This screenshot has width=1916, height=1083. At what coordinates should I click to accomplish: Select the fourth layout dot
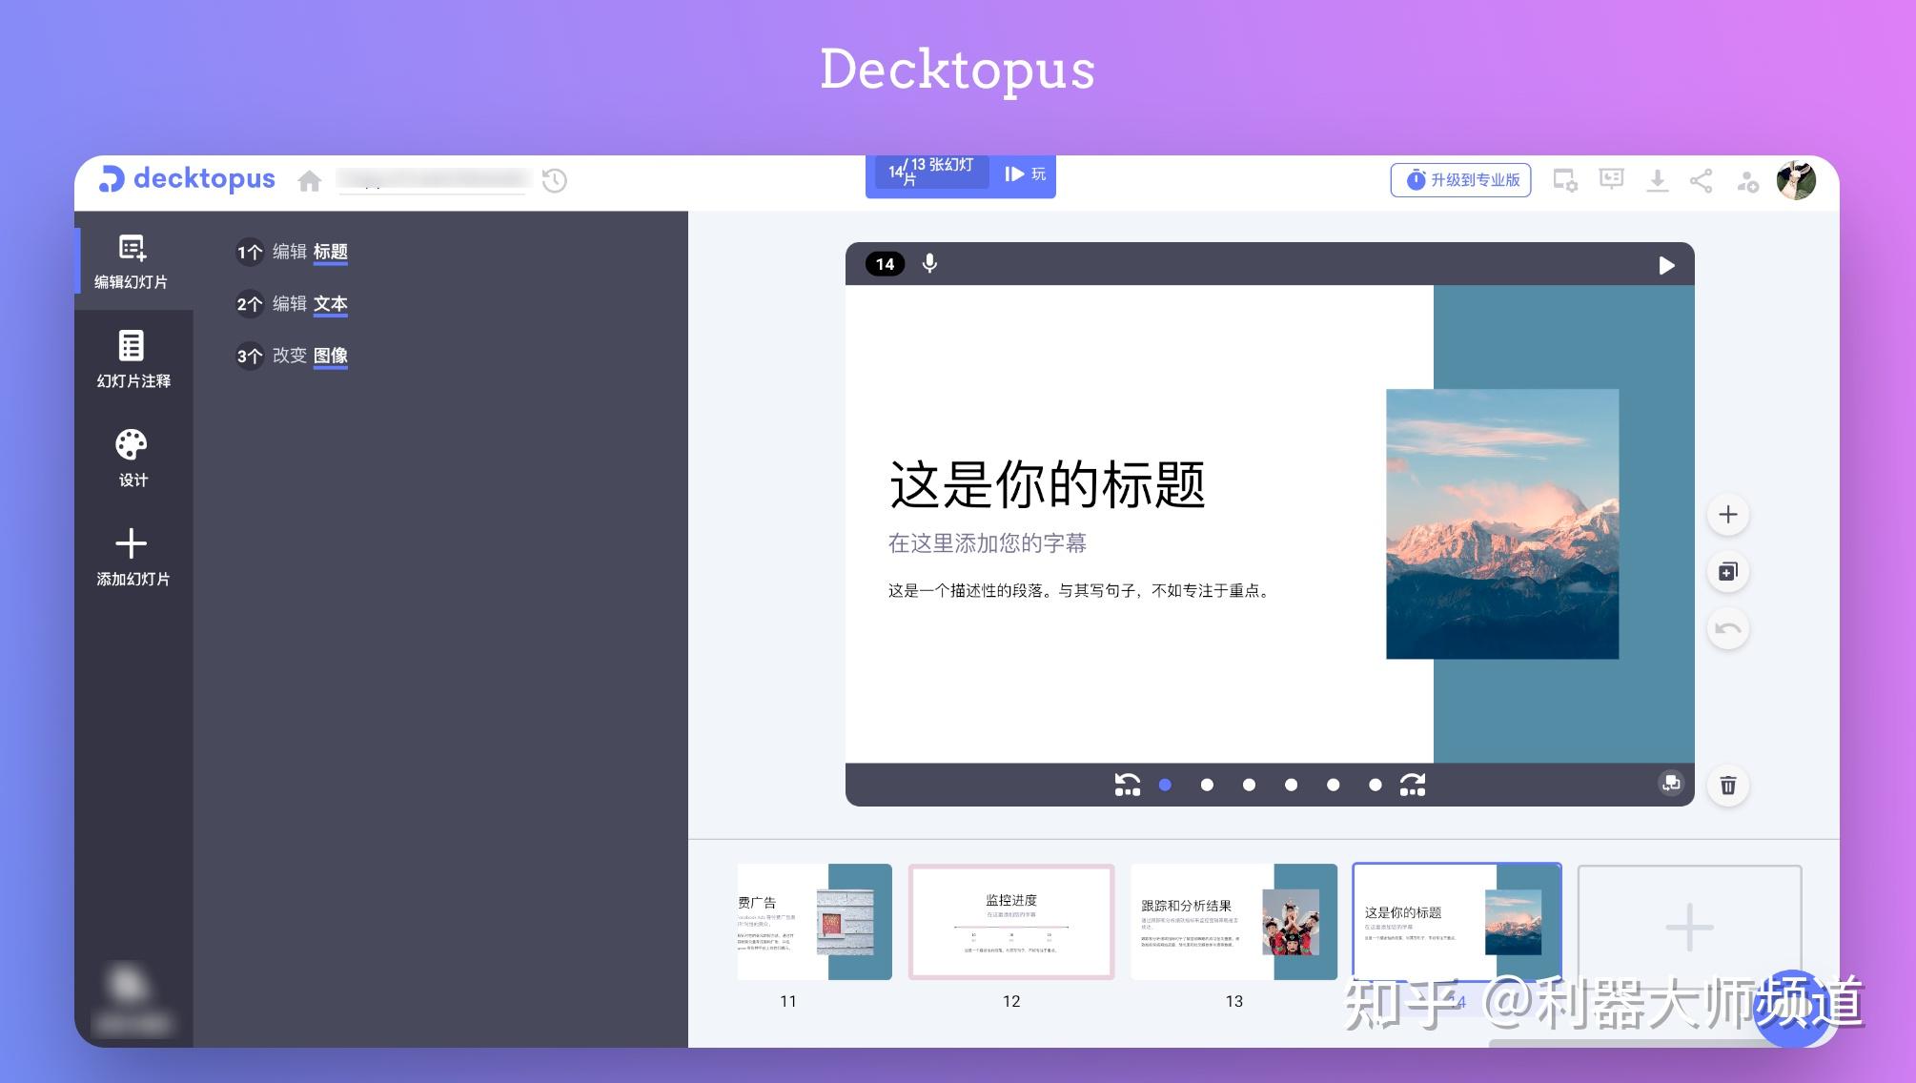coord(1291,785)
